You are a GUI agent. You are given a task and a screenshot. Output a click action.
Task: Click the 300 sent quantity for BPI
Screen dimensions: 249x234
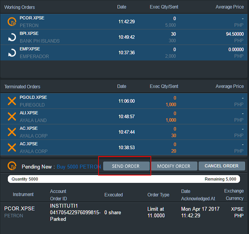[172, 41]
